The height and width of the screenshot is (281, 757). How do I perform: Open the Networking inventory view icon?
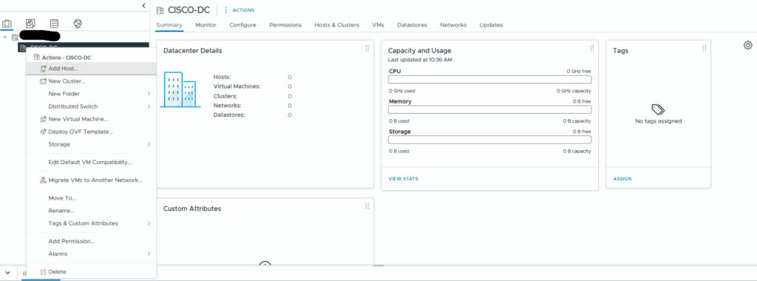(78, 23)
